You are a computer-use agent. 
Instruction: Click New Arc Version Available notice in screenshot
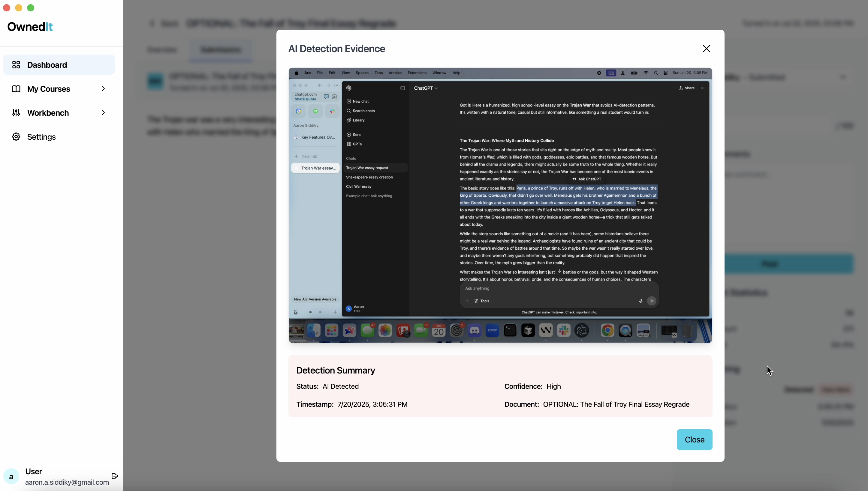[315, 299]
